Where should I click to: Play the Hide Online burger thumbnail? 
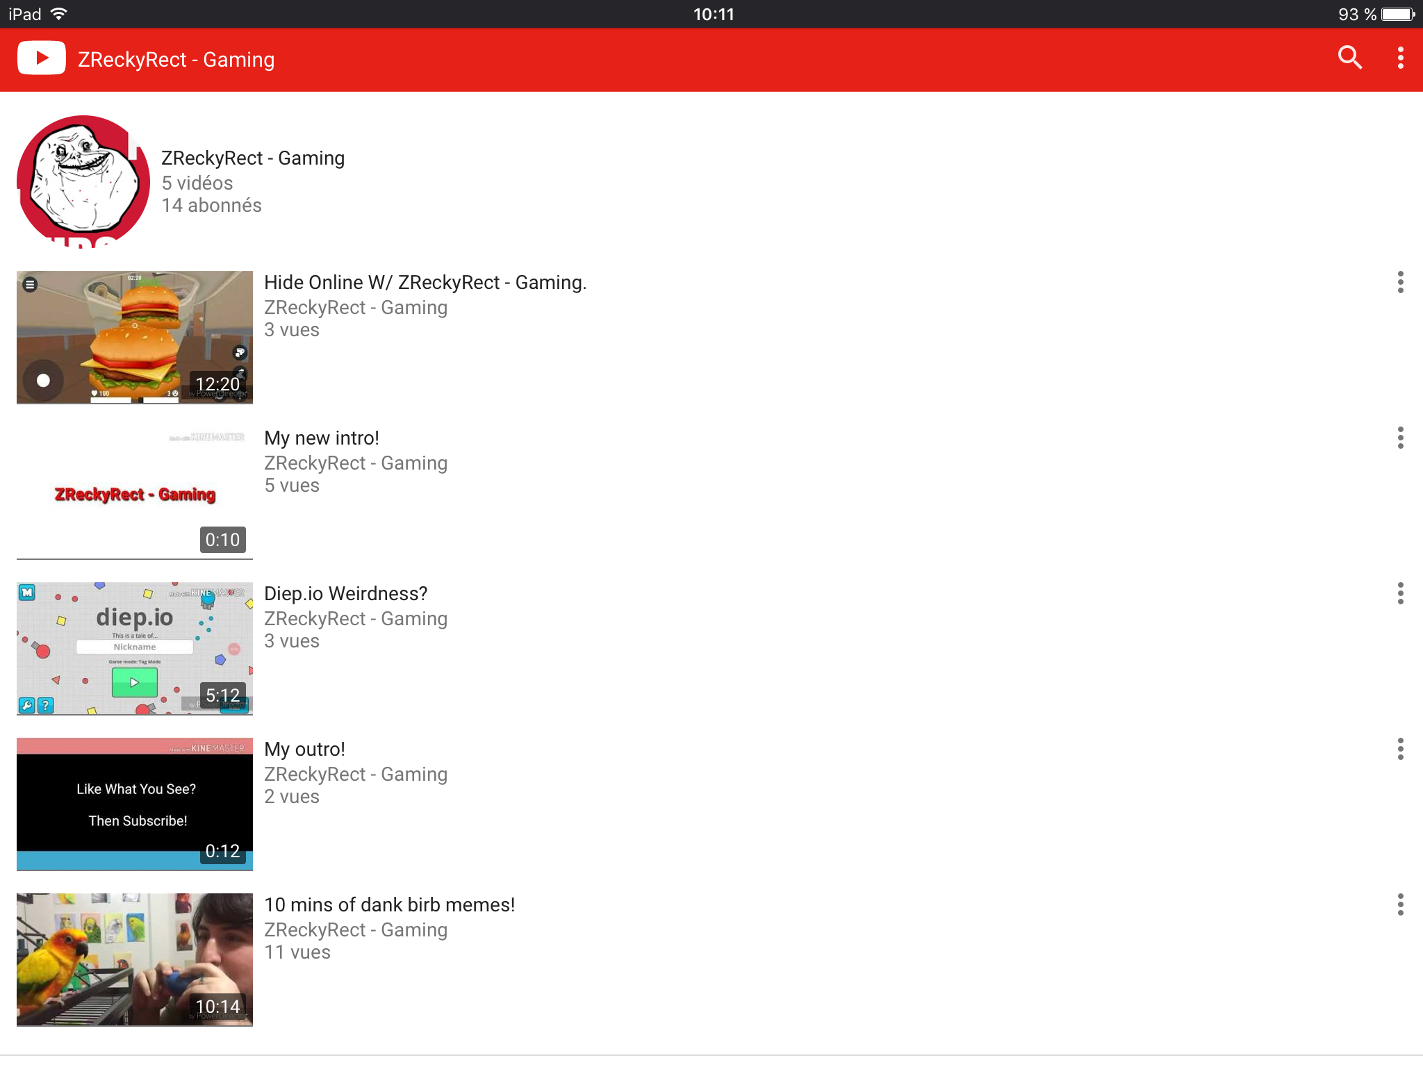pos(135,337)
